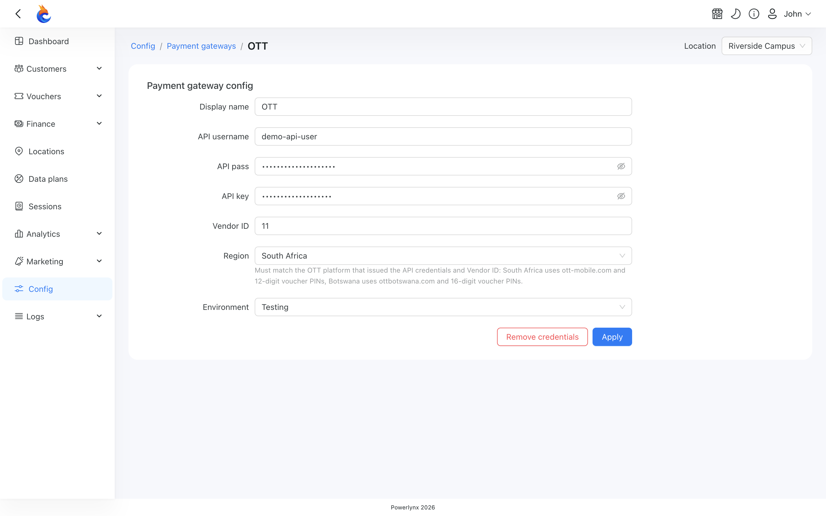Click the Customers people icon
This screenshot has width=826, height=516.
19,69
